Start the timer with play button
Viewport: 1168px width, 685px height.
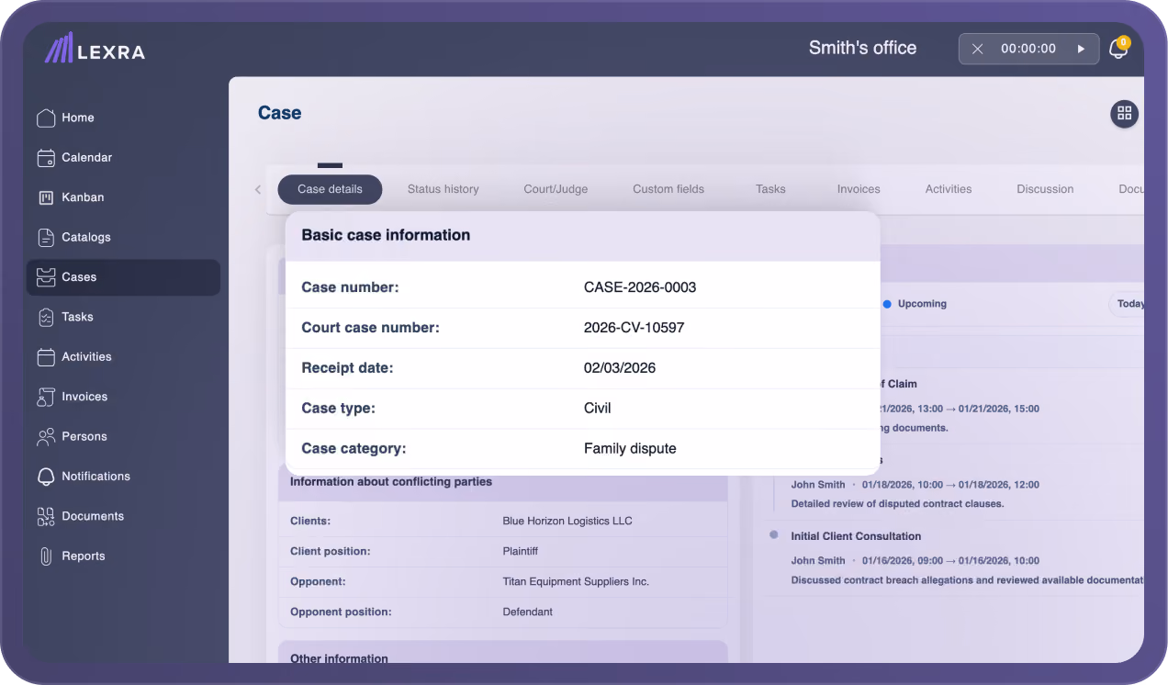click(x=1081, y=49)
